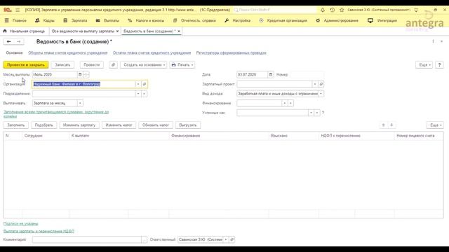Open the 1C main menu logo icon
Viewport: 449px width, 252px height.
[x=8, y=10]
